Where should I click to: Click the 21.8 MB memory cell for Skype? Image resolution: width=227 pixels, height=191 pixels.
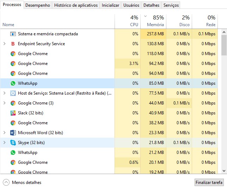(153, 143)
